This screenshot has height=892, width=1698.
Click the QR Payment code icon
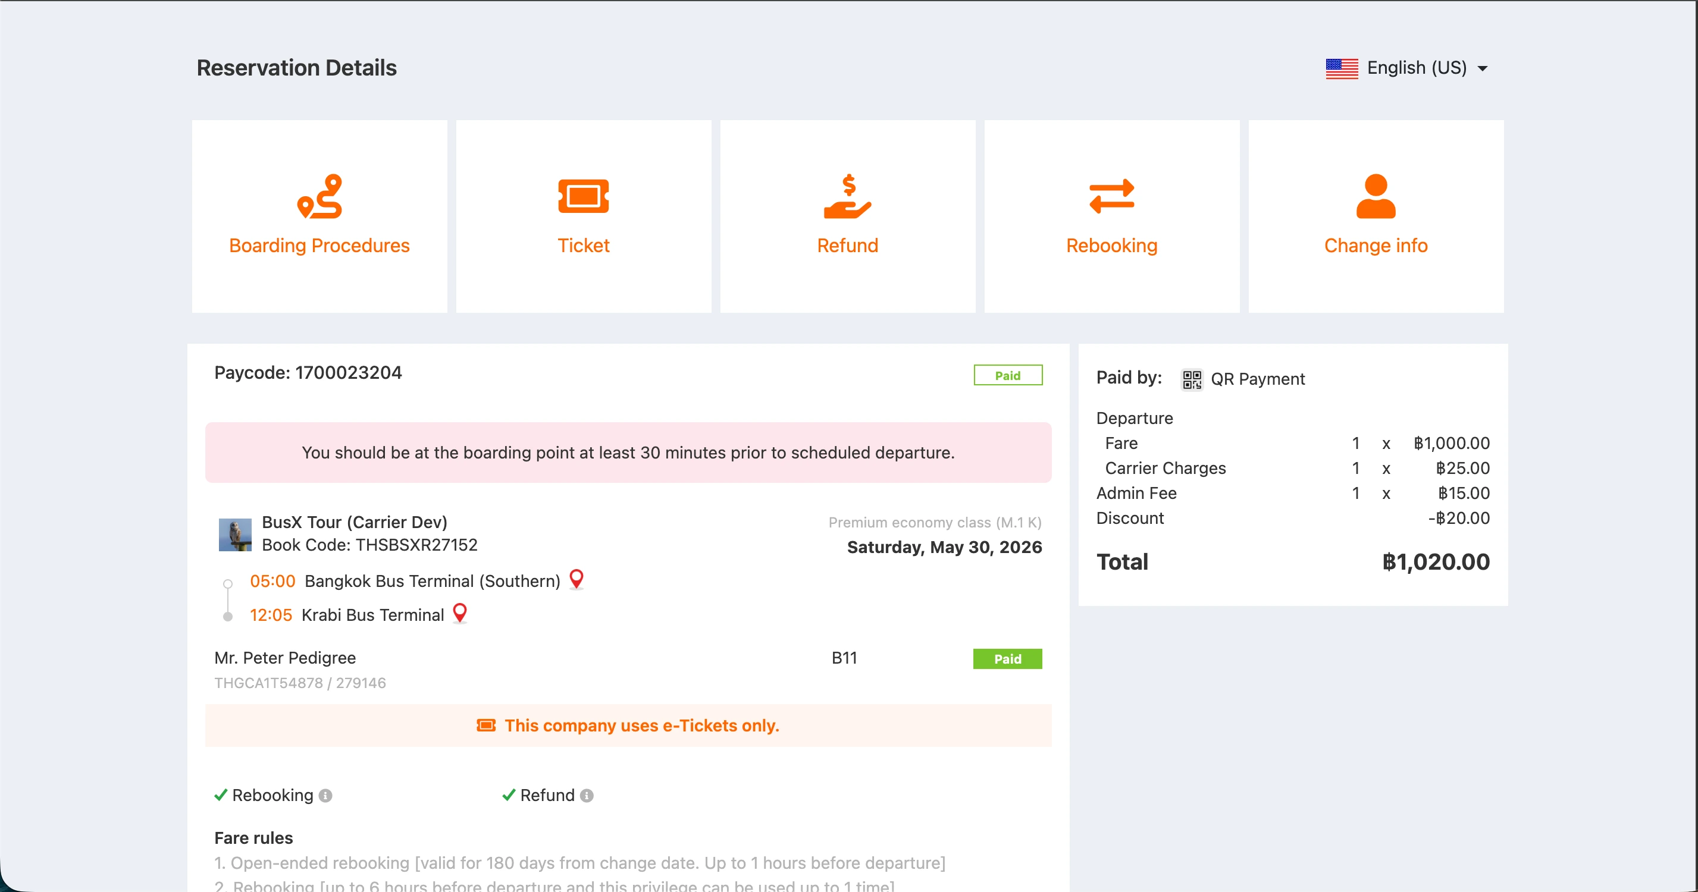click(1192, 379)
